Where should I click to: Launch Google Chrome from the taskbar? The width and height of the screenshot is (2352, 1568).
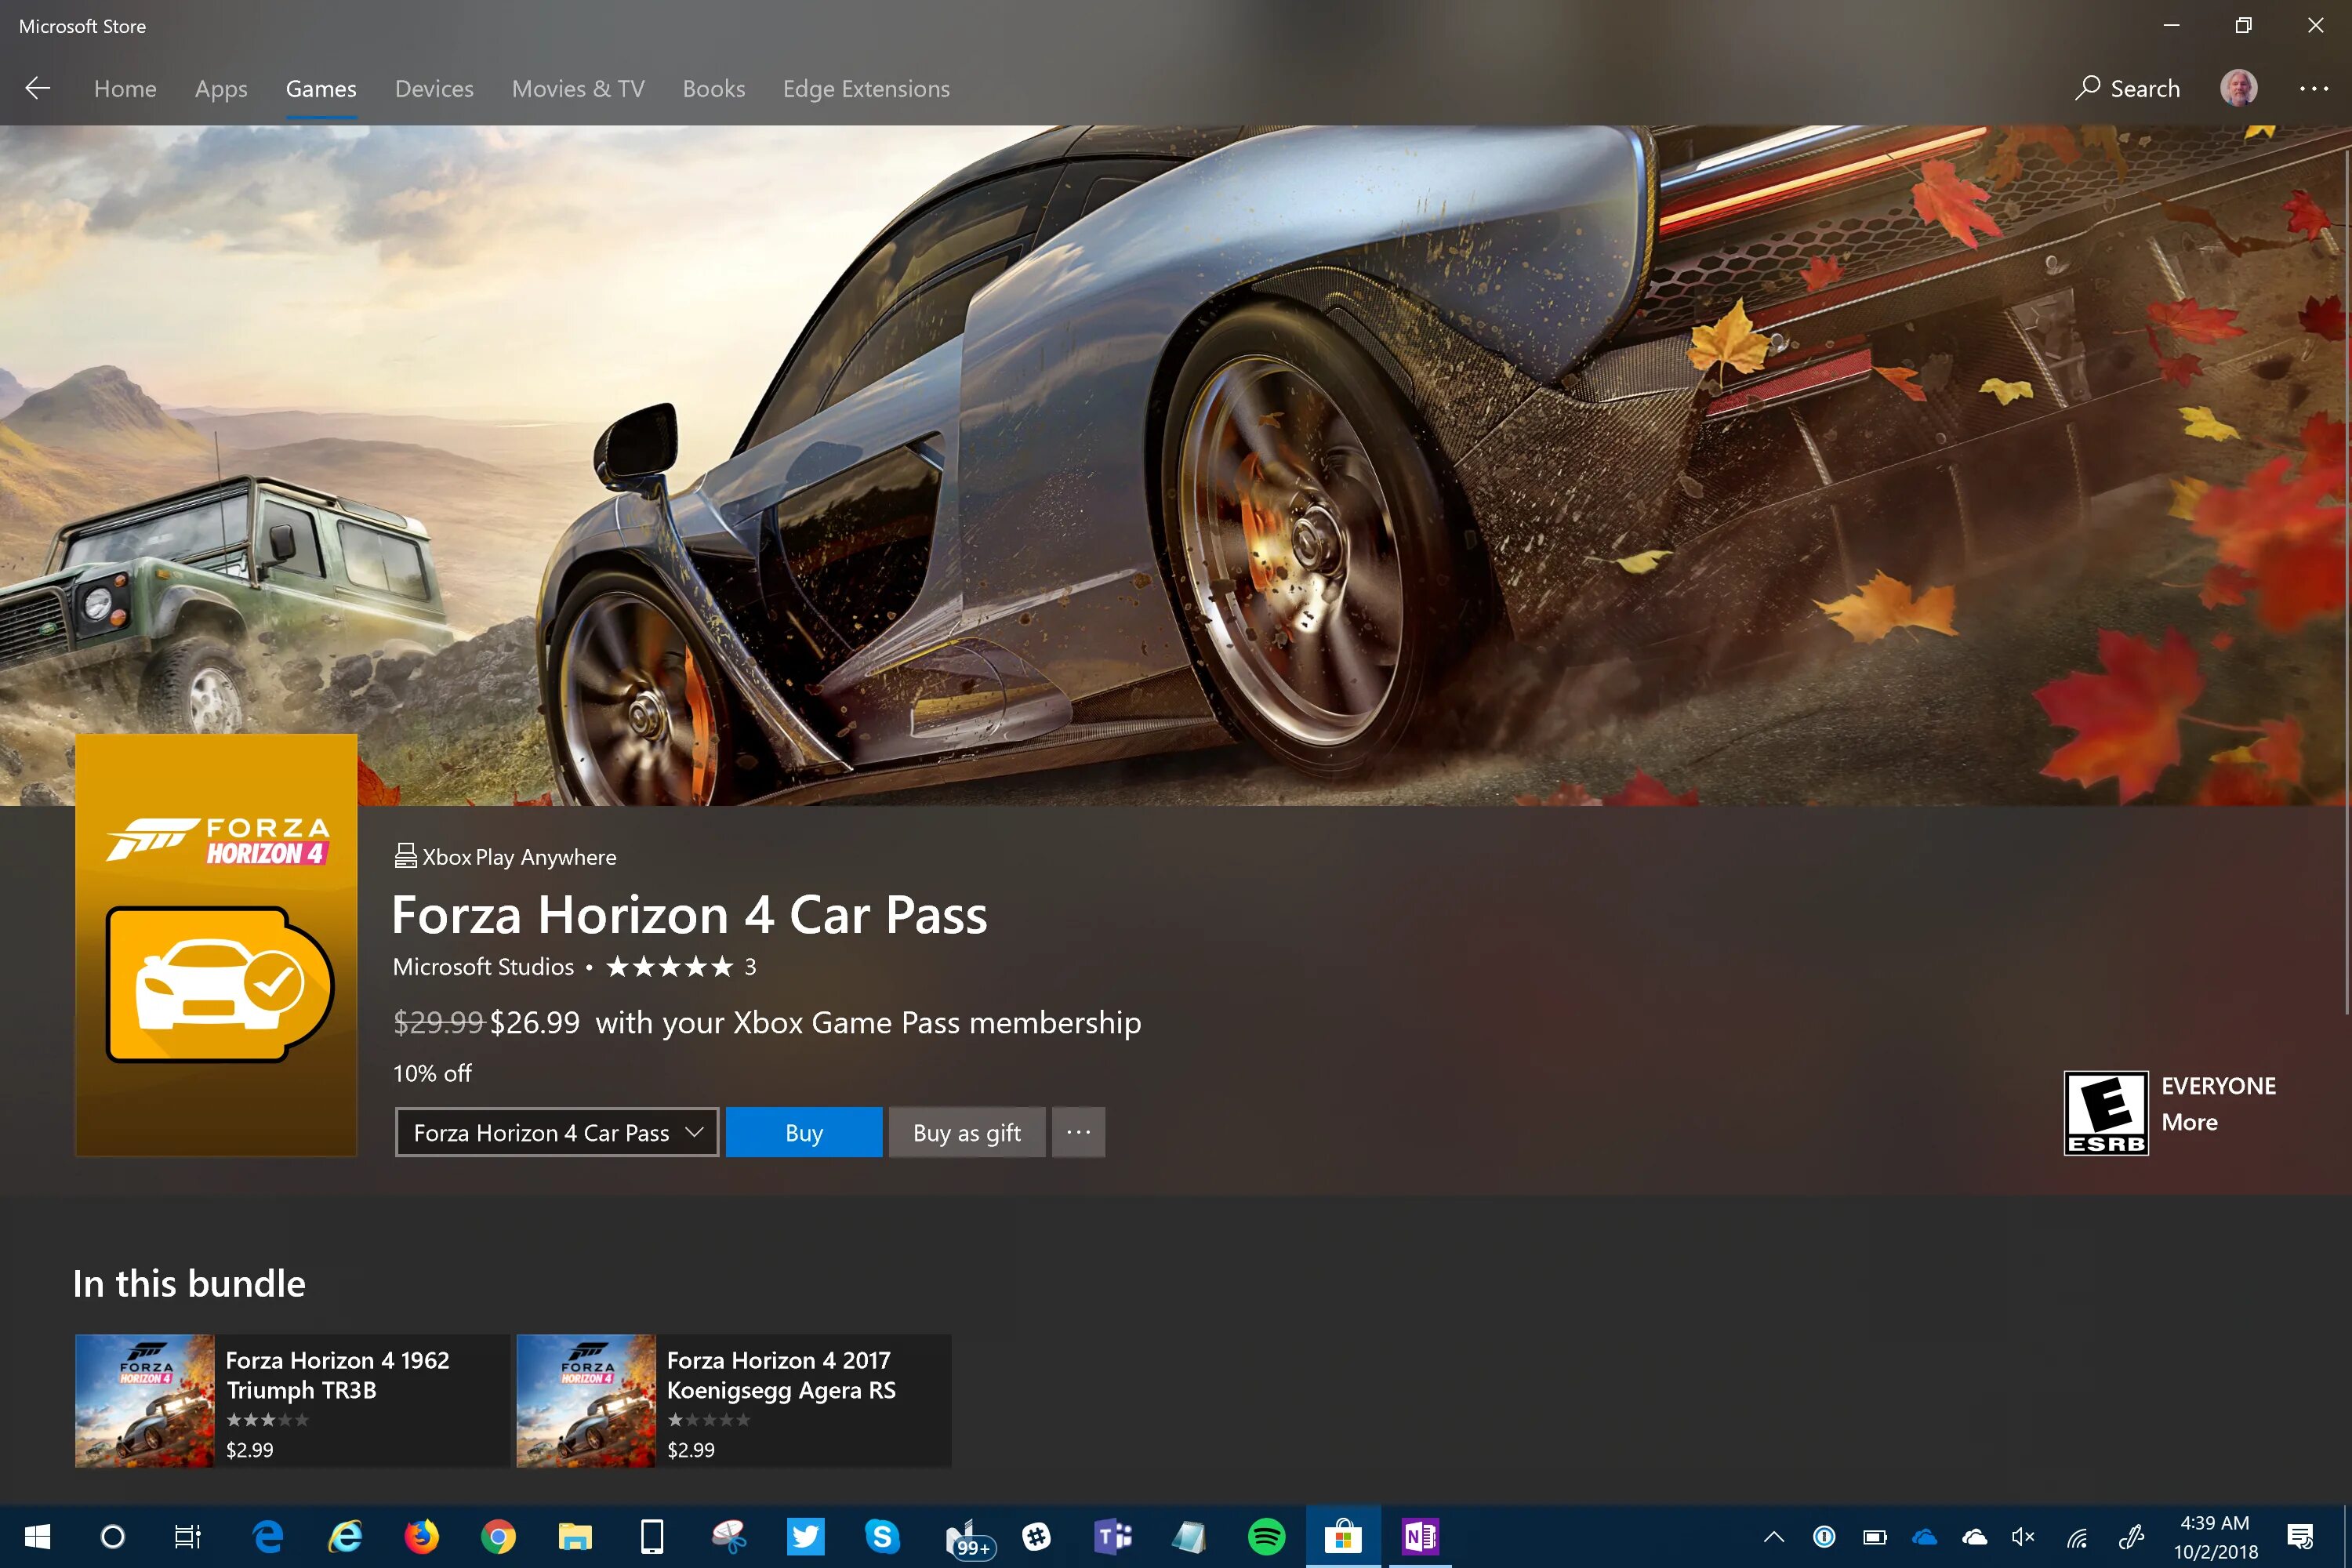498,1536
